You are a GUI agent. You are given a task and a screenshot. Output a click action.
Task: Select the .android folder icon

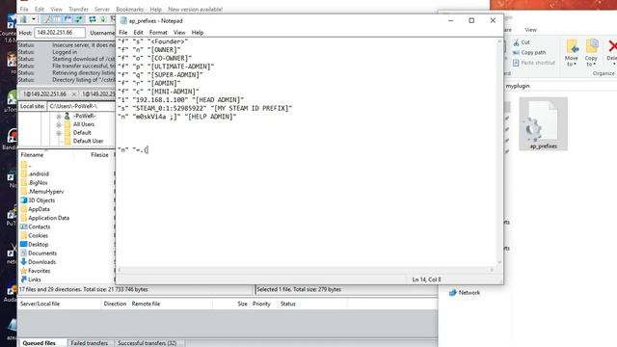pyautogui.click(x=23, y=173)
